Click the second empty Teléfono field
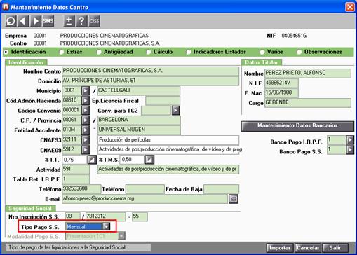The image size is (357, 255). tap(145, 189)
